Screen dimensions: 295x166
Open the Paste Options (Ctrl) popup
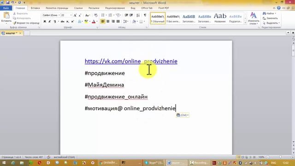(x=183, y=115)
